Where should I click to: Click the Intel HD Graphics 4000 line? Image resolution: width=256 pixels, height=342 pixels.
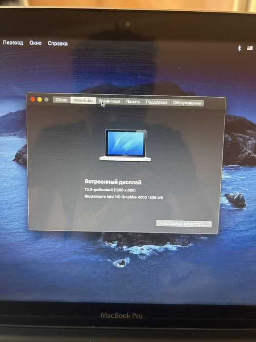(124, 197)
